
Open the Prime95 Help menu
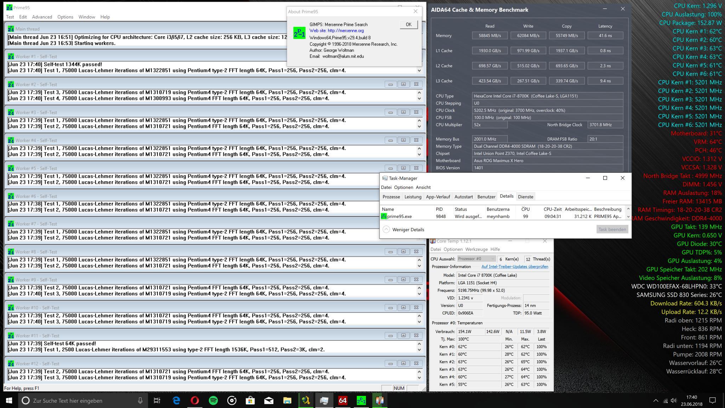[x=105, y=17]
